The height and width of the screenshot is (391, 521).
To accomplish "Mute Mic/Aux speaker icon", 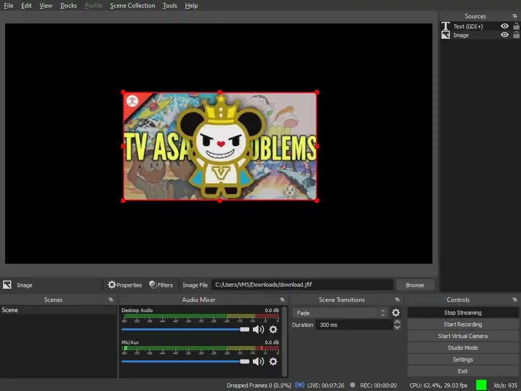I will click(258, 361).
